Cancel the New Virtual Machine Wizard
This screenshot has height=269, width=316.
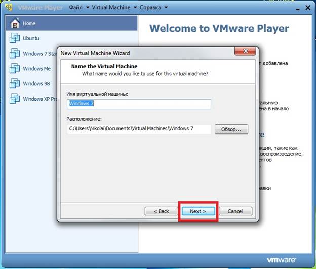point(235,211)
